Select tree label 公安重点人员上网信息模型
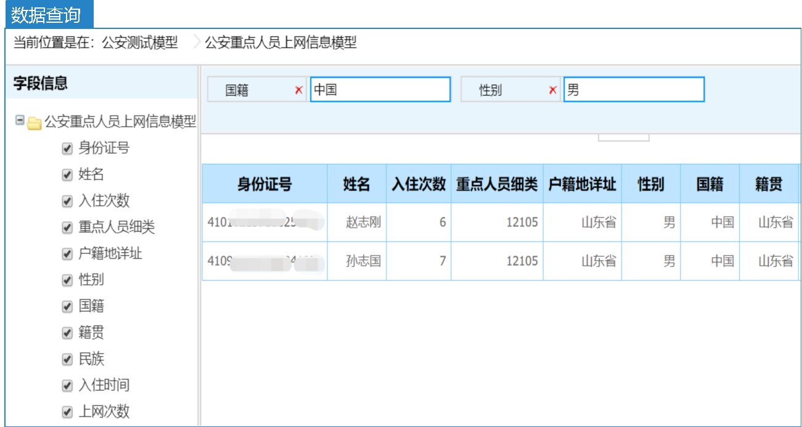Viewport: 802px width, 427px height. pos(120,122)
